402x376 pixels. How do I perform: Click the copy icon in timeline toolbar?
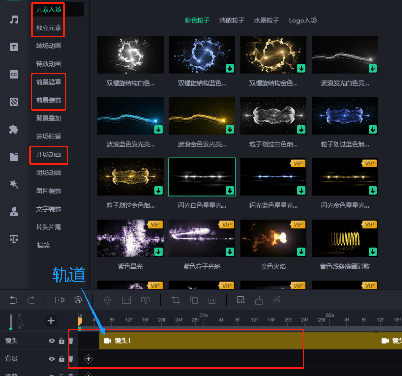click(194, 300)
